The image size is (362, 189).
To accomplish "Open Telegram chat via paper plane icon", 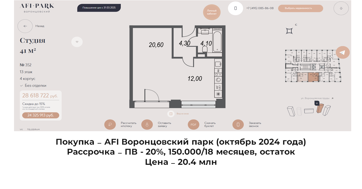I will pyautogui.click(x=343, y=52).
